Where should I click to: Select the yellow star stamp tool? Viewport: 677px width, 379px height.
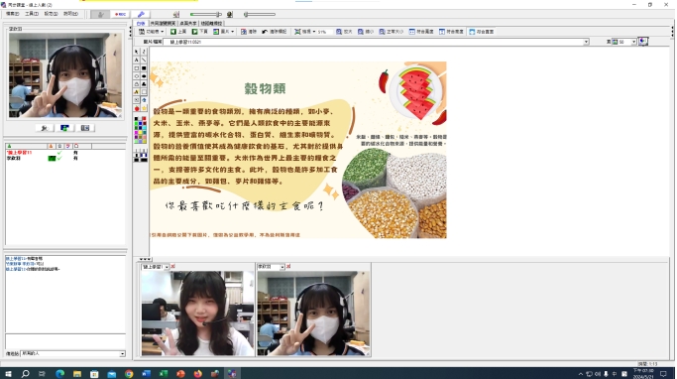[x=144, y=108]
